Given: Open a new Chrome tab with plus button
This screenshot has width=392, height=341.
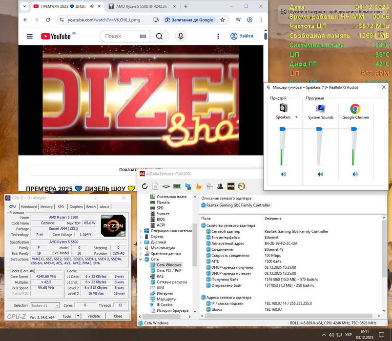Looking at the screenshot, I should tap(186, 6).
